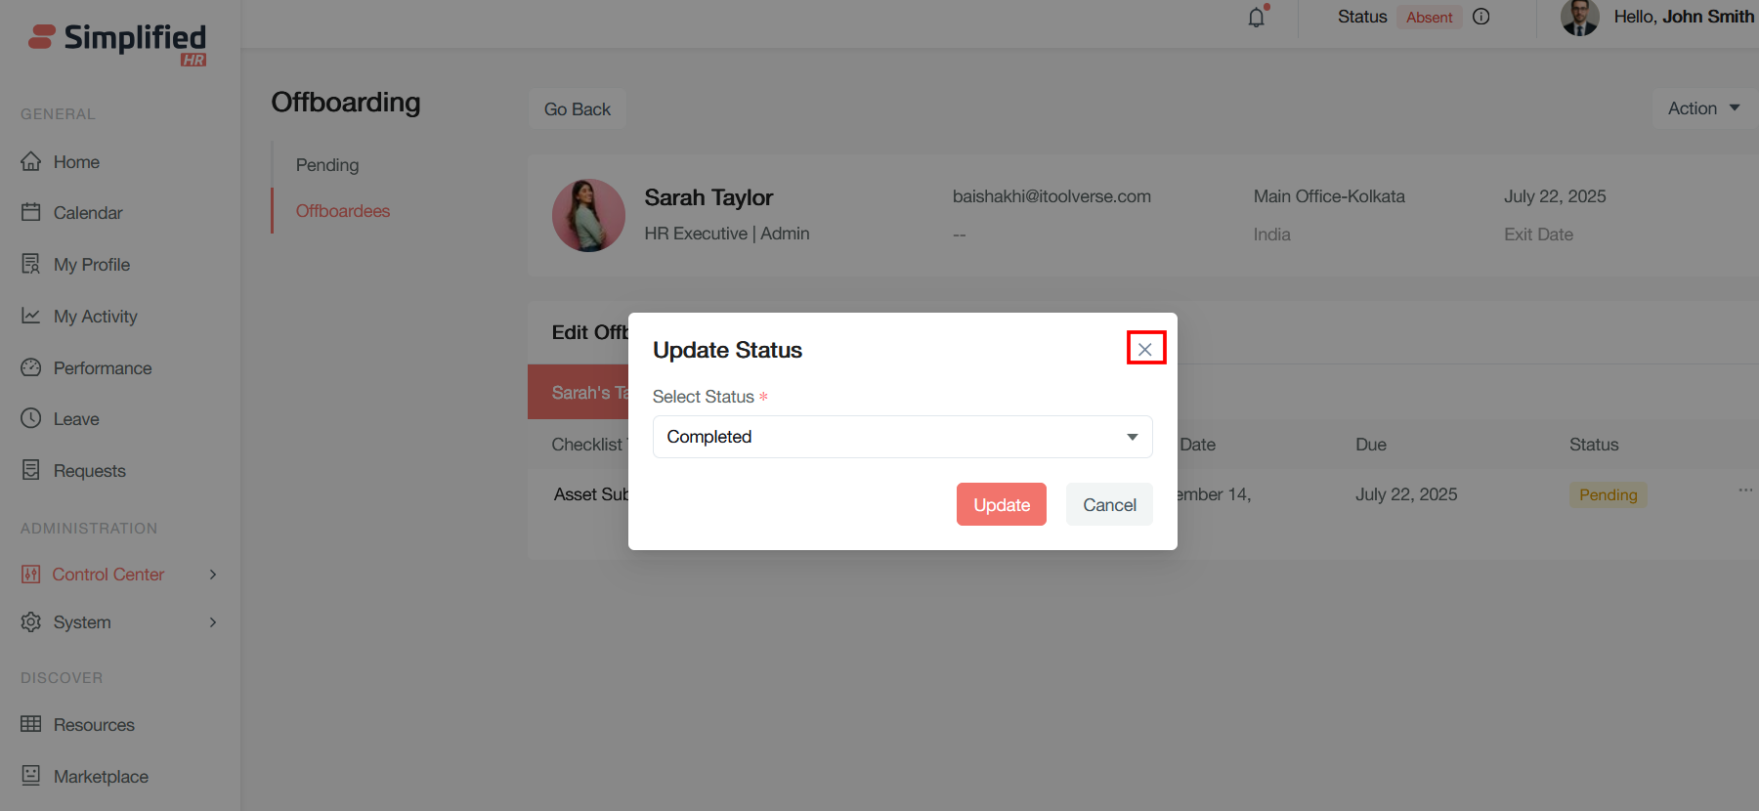Click the status info icon
This screenshot has width=1759, height=811.
(x=1481, y=17)
